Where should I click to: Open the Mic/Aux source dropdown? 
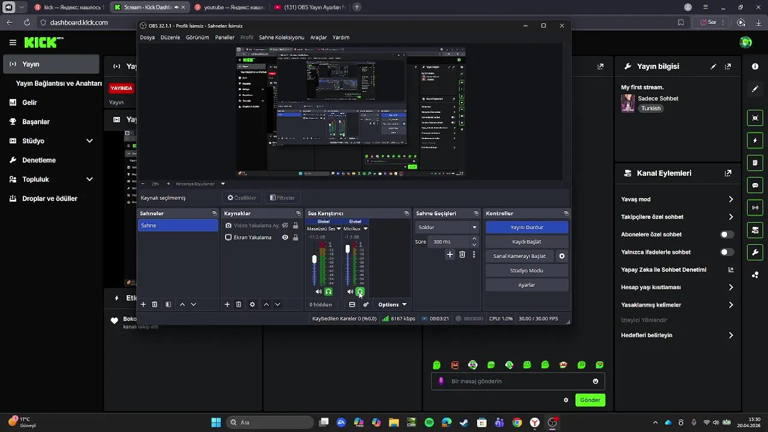coord(365,229)
